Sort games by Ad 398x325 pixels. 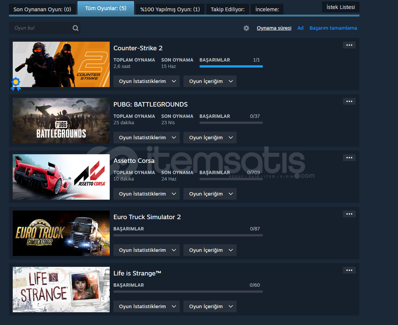300,28
